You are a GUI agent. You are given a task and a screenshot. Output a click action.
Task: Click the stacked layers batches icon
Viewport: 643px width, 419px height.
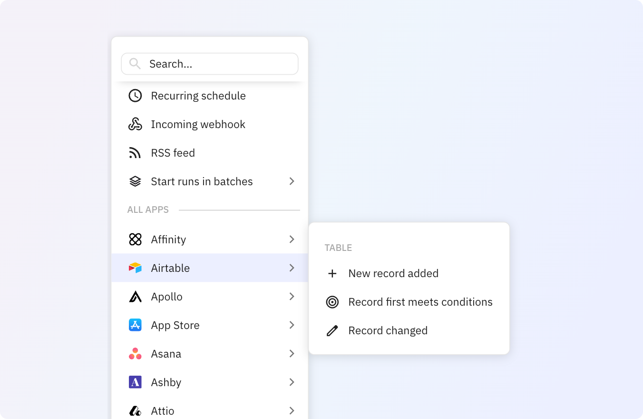click(135, 181)
